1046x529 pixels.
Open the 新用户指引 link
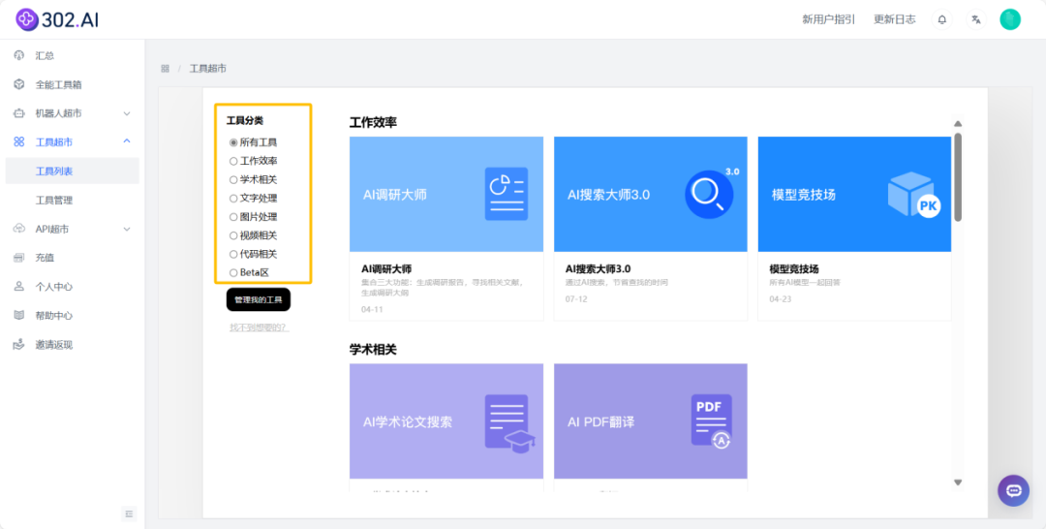pos(828,19)
